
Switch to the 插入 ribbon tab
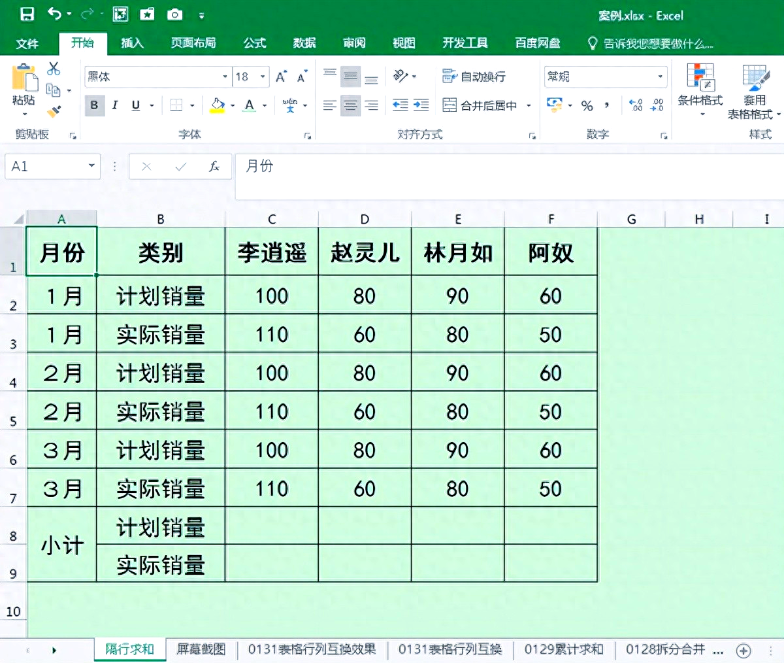[x=132, y=43]
